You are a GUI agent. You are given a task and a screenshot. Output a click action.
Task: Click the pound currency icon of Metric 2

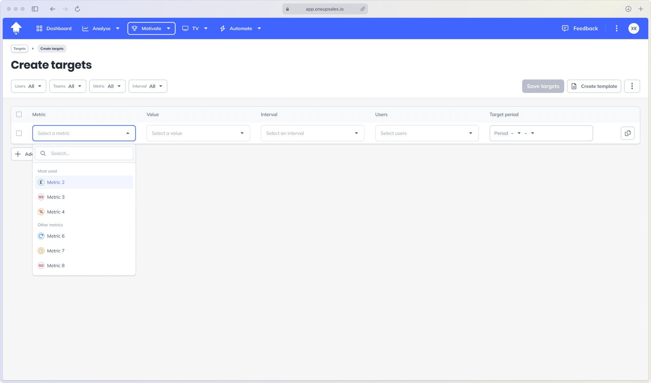tap(41, 182)
